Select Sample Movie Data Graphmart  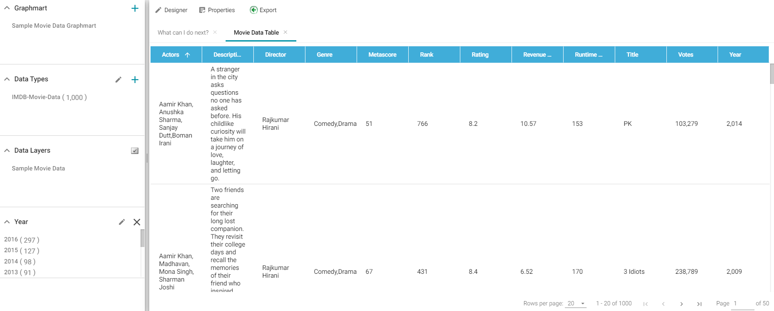(x=54, y=26)
